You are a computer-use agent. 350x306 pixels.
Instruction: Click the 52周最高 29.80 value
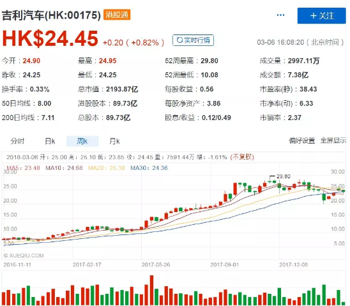(x=209, y=61)
